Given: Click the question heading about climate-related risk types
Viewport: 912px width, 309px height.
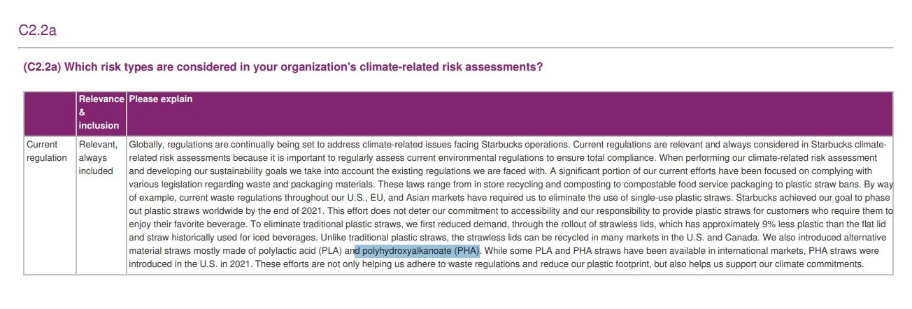Looking at the screenshot, I should tap(283, 67).
